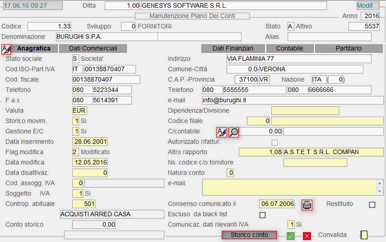This screenshot has height=242, width=386.
Task: Tick the Restituito checkbox
Action: pos(372,204)
